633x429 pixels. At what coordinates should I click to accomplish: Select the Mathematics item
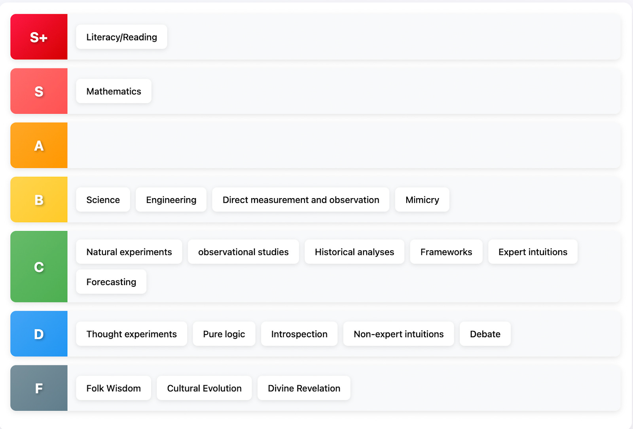point(114,91)
